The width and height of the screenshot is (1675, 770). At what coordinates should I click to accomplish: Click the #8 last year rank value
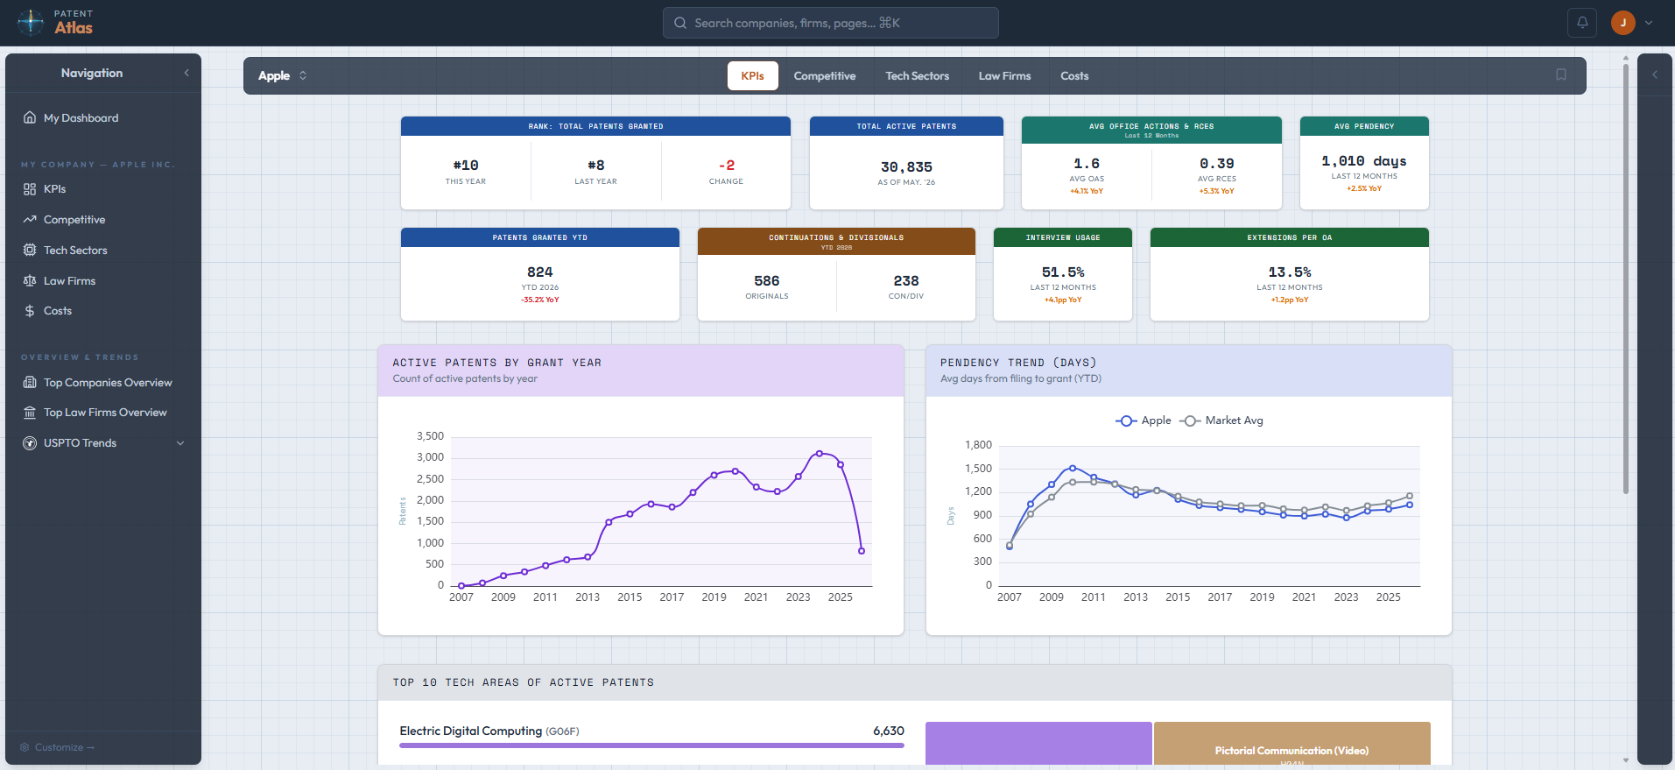tap(596, 166)
